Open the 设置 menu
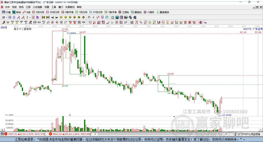 click(47, 7)
